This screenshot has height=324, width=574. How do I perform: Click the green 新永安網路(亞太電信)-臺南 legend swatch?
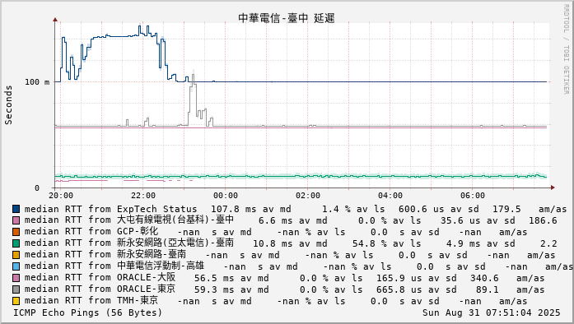coord(16,243)
